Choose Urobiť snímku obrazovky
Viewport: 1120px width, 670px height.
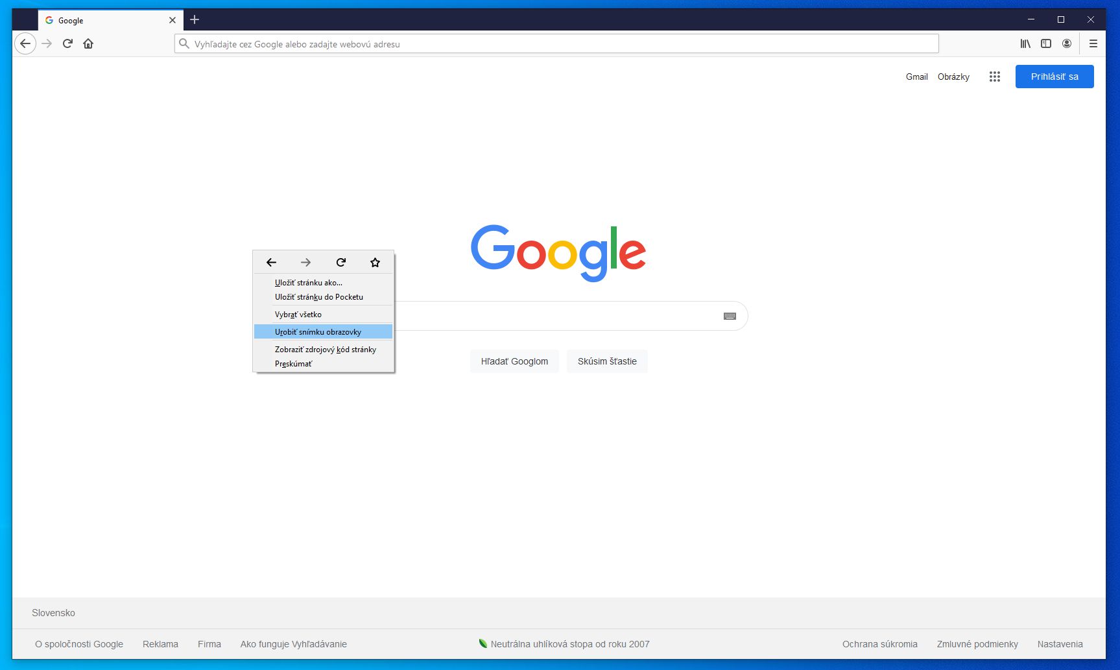tap(323, 331)
